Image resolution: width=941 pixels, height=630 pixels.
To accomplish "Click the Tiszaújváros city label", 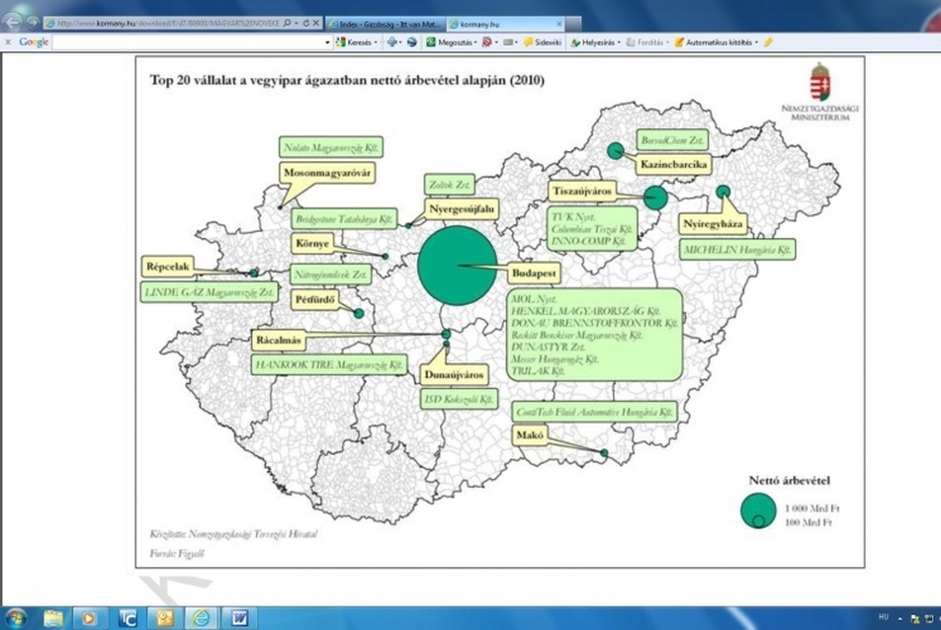I will (x=582, y=192).
